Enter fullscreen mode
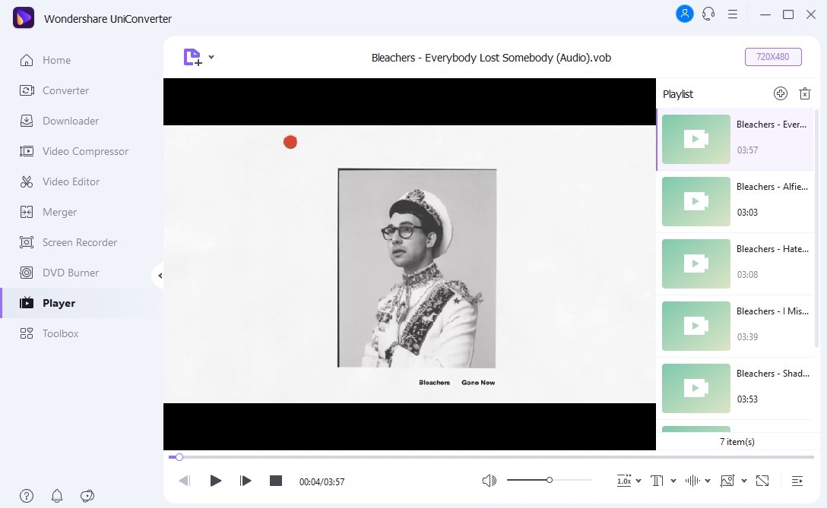 pos(762,481)
